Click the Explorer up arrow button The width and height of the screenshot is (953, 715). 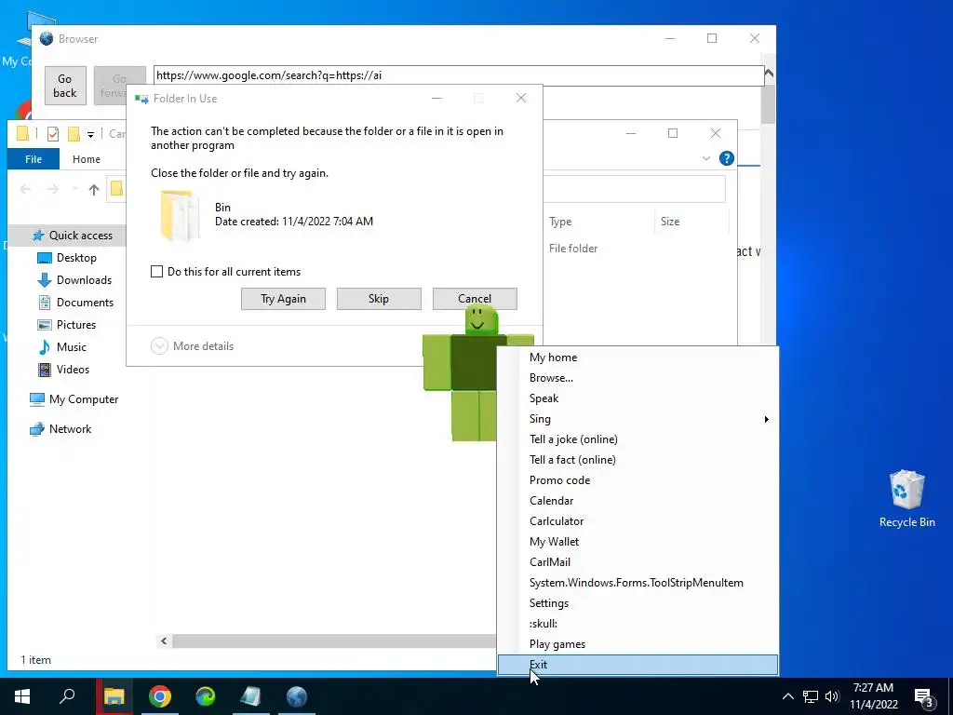pos(94,190)
